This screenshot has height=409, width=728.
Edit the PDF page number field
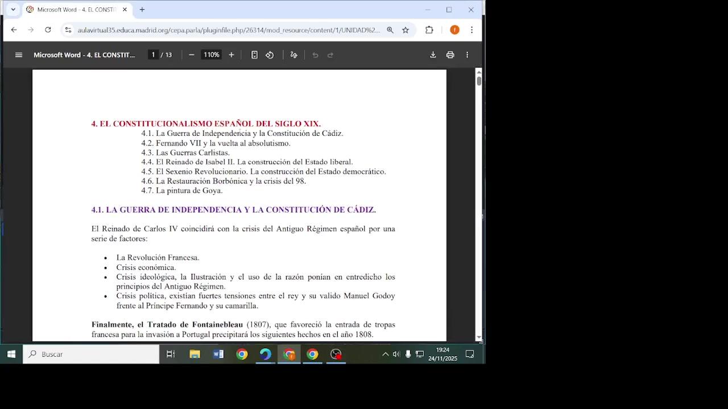tap(153, 55)
